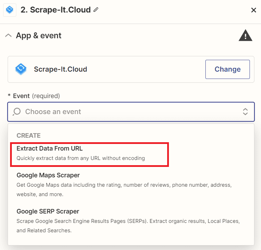Click the step title "2. Scrape-It.Cloud"
The height and width of the screenshot is (250, 261).
click(x=56, y=10)
